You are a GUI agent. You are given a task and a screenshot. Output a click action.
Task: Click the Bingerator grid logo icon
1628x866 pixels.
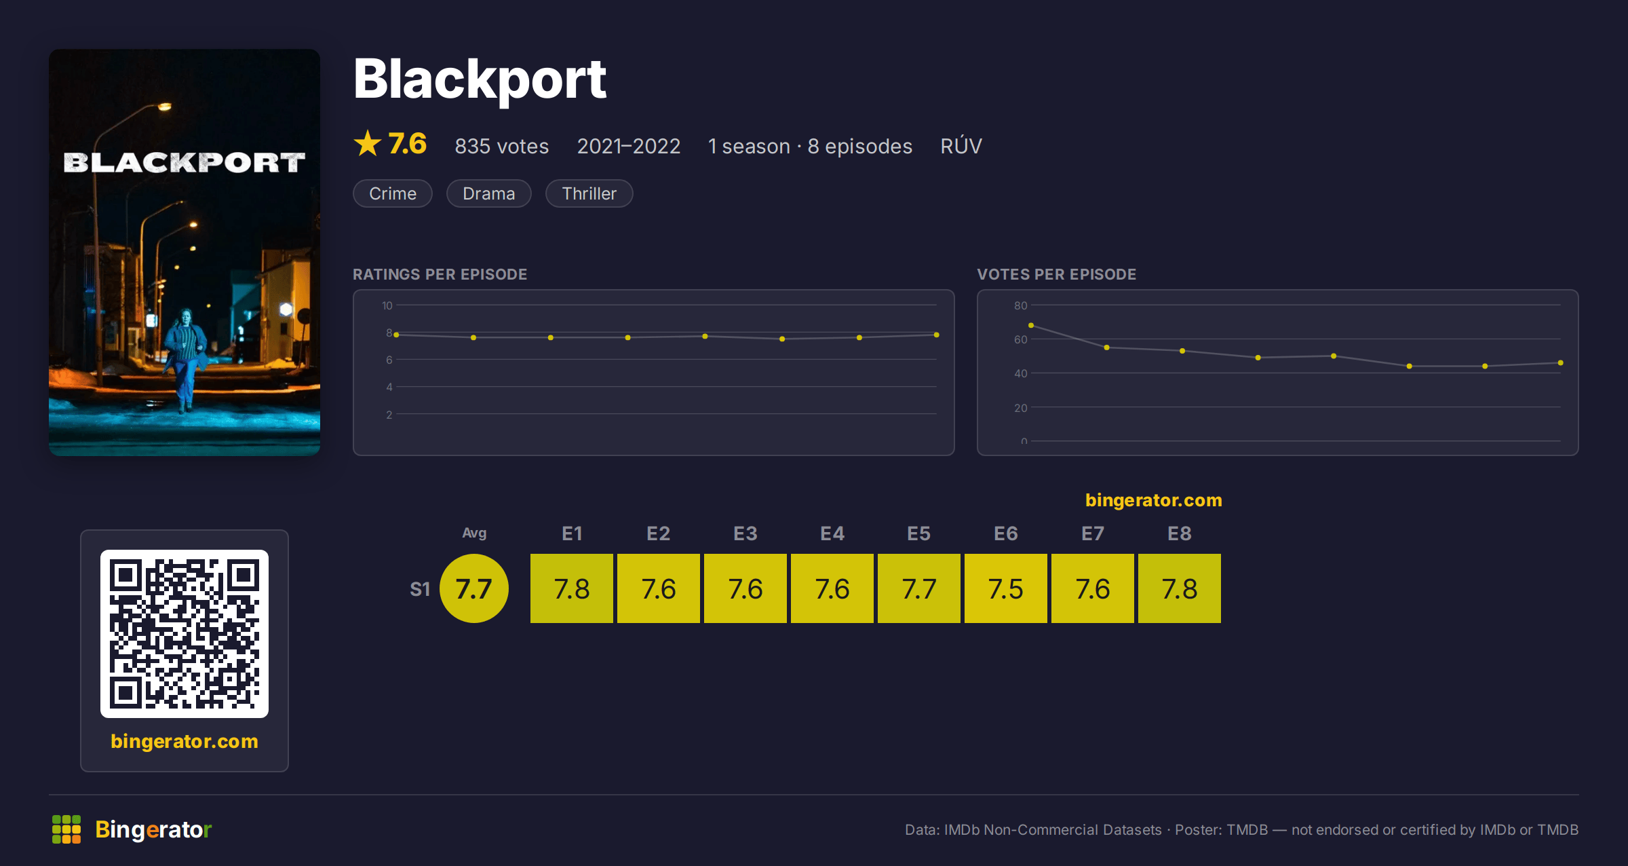pyautogui.click(x=66, y=829)
